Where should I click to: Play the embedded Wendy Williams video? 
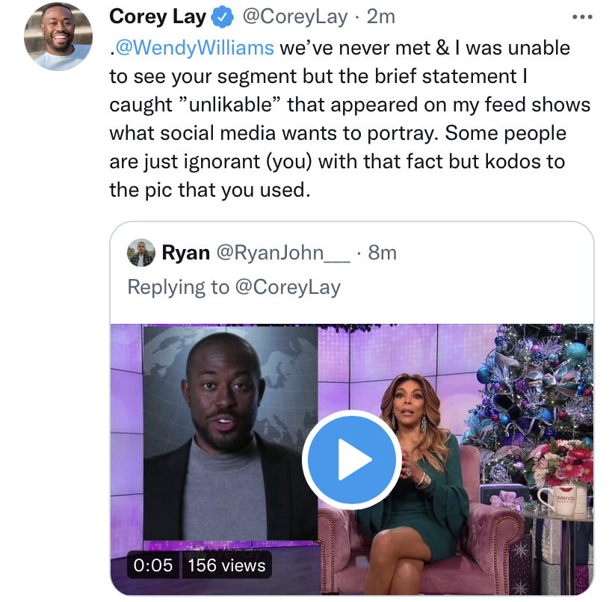[x=352, y=459]
